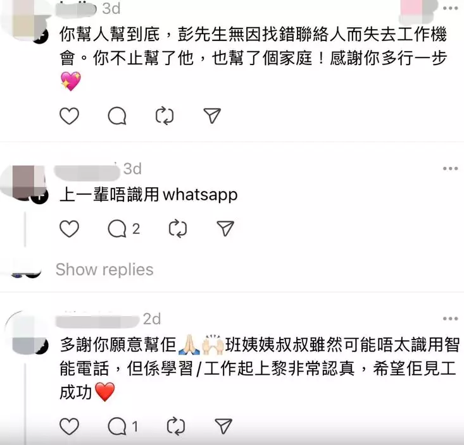Repost the comment about 彭先生
464x445 pixels.
[165, 116]
